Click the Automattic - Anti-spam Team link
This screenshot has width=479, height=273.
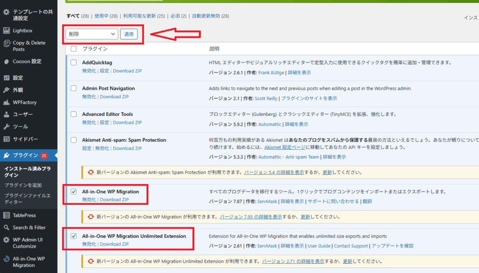[289, 157]
